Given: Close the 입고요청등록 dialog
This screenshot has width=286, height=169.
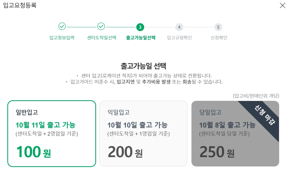Looking at the screenshot, I should (282, 5).
